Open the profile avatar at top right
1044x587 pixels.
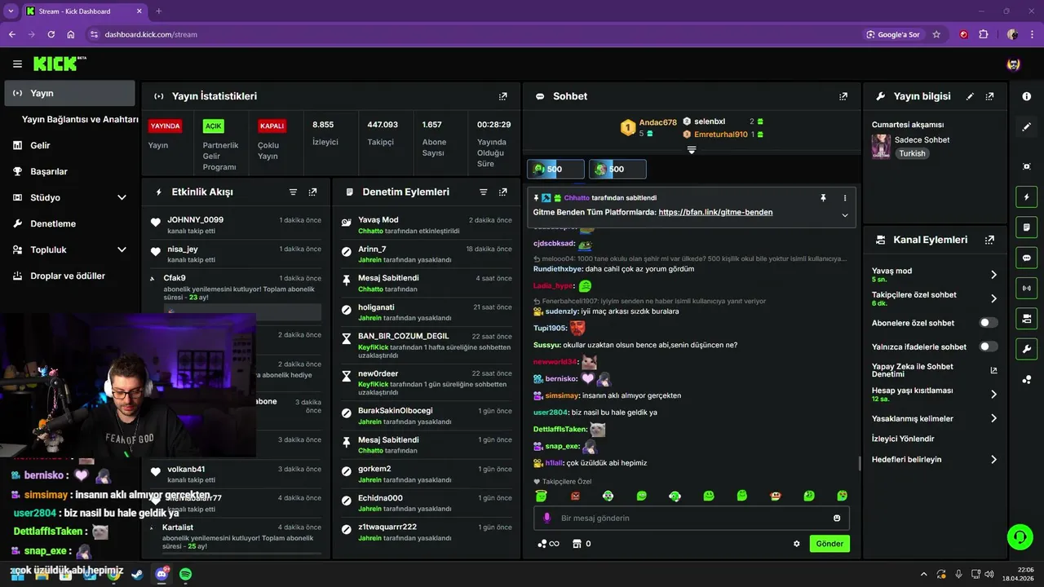click(x=1014, y=64)
